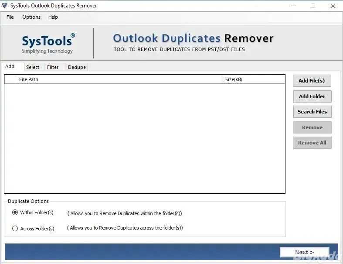Click the SysTools app icon in title bar

[4, 6]
